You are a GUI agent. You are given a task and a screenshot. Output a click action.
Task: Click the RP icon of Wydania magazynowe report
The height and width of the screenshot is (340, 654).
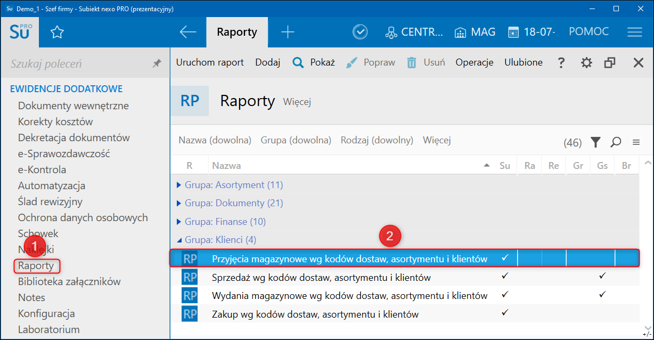pos(190,296)
